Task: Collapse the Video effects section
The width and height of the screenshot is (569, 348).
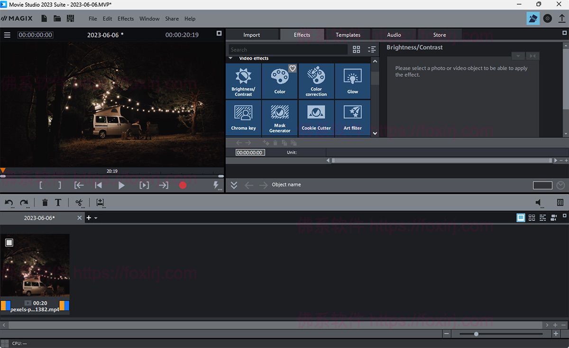Action: (231, 58)
